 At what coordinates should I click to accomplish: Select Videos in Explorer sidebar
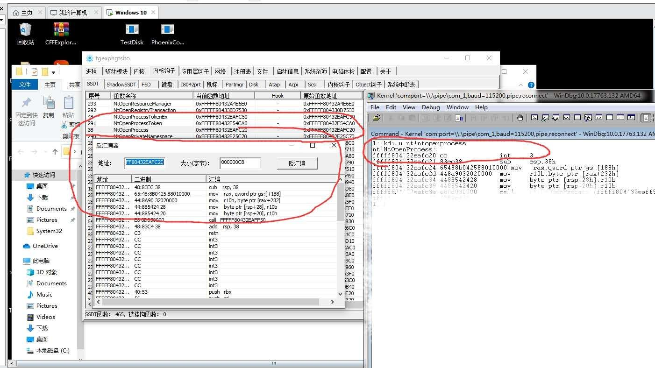tap(46, 317)
